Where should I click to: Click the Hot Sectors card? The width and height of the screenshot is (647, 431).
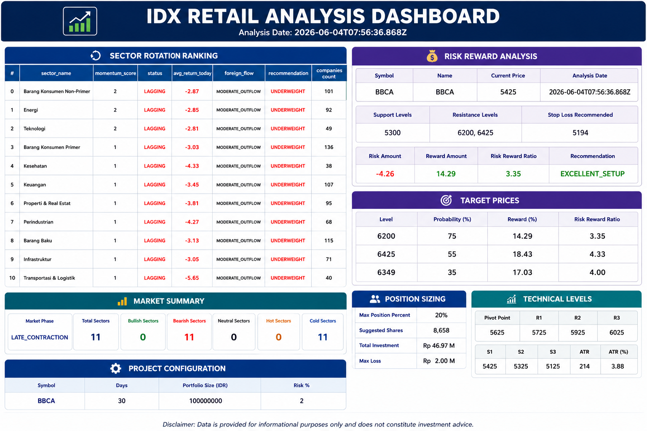(278, 332)
